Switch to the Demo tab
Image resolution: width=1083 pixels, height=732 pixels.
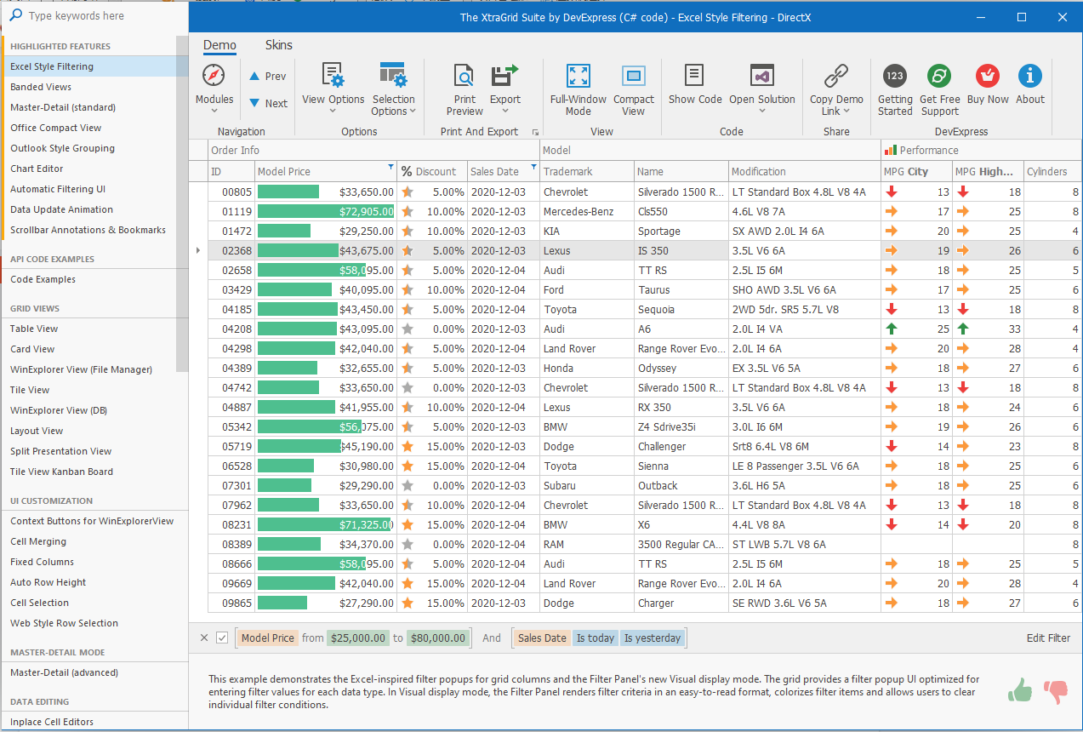[219, 45]
